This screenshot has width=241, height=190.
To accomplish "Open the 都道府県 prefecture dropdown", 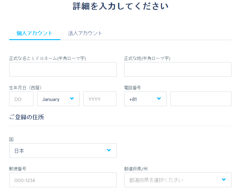I will click(178, 180).
